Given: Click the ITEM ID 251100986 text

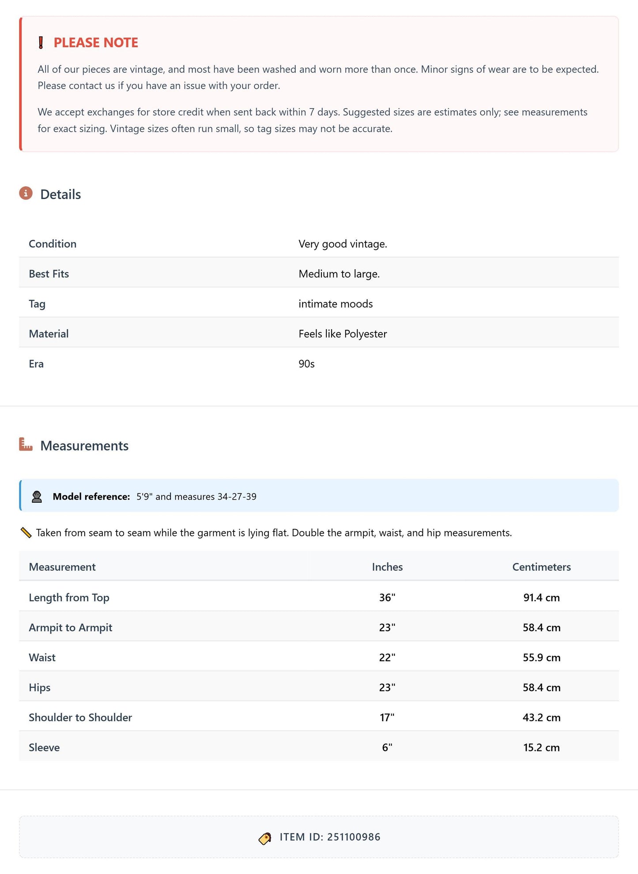Looking at the screenshot, I should 330,837.
